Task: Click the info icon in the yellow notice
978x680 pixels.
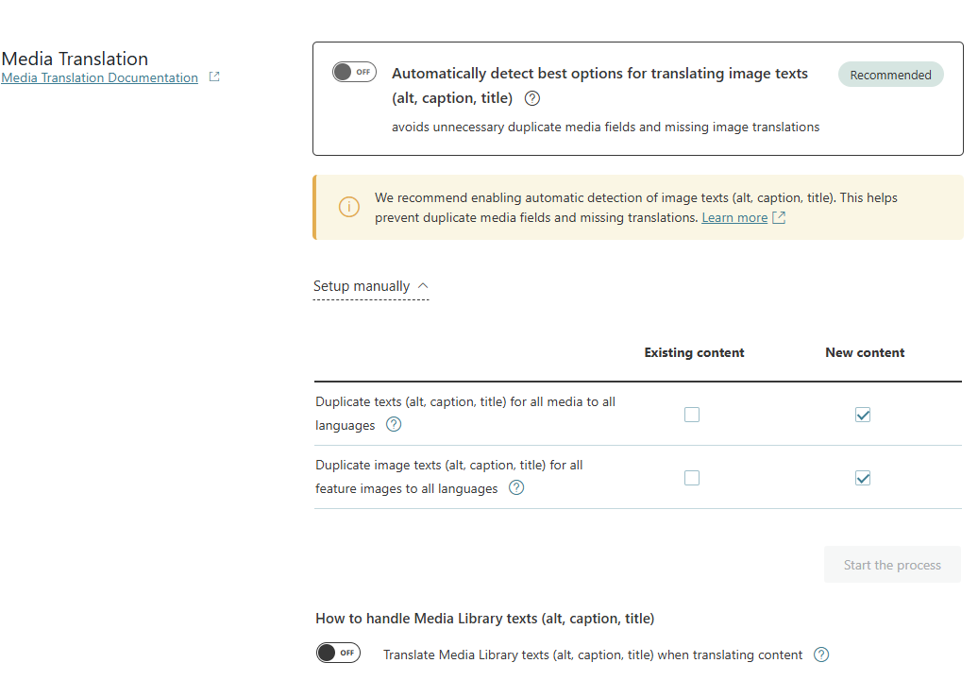Action: pos(349,207)
